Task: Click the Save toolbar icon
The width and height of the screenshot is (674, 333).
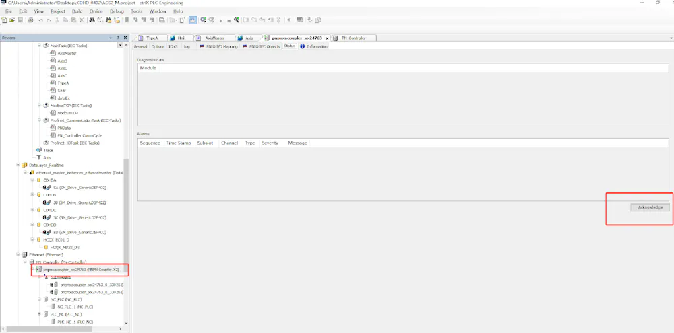Action: pos(20,20)
